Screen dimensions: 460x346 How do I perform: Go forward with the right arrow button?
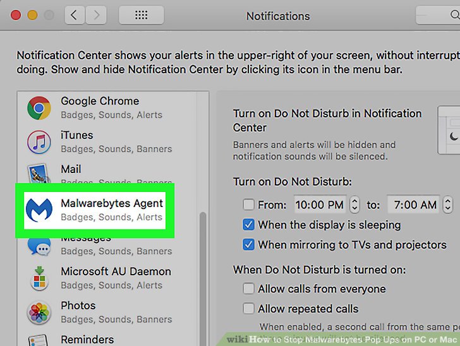pyautogui.click(x=96, y=15)
